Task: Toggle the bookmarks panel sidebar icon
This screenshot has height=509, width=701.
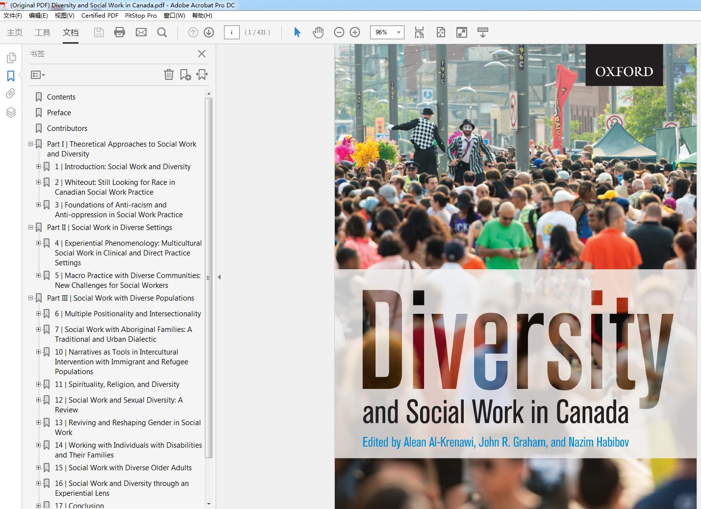Action: pyautogui.click(x=11, y=76)
